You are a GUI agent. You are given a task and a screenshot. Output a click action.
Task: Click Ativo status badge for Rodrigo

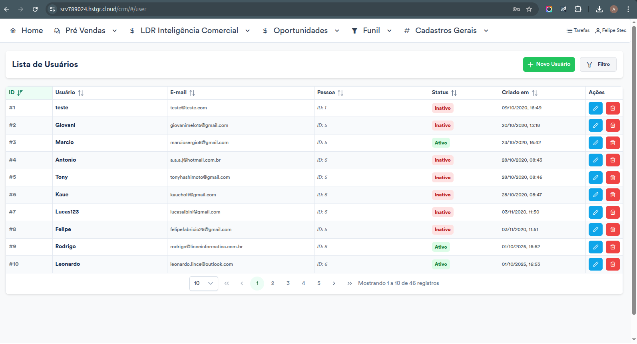441,247
